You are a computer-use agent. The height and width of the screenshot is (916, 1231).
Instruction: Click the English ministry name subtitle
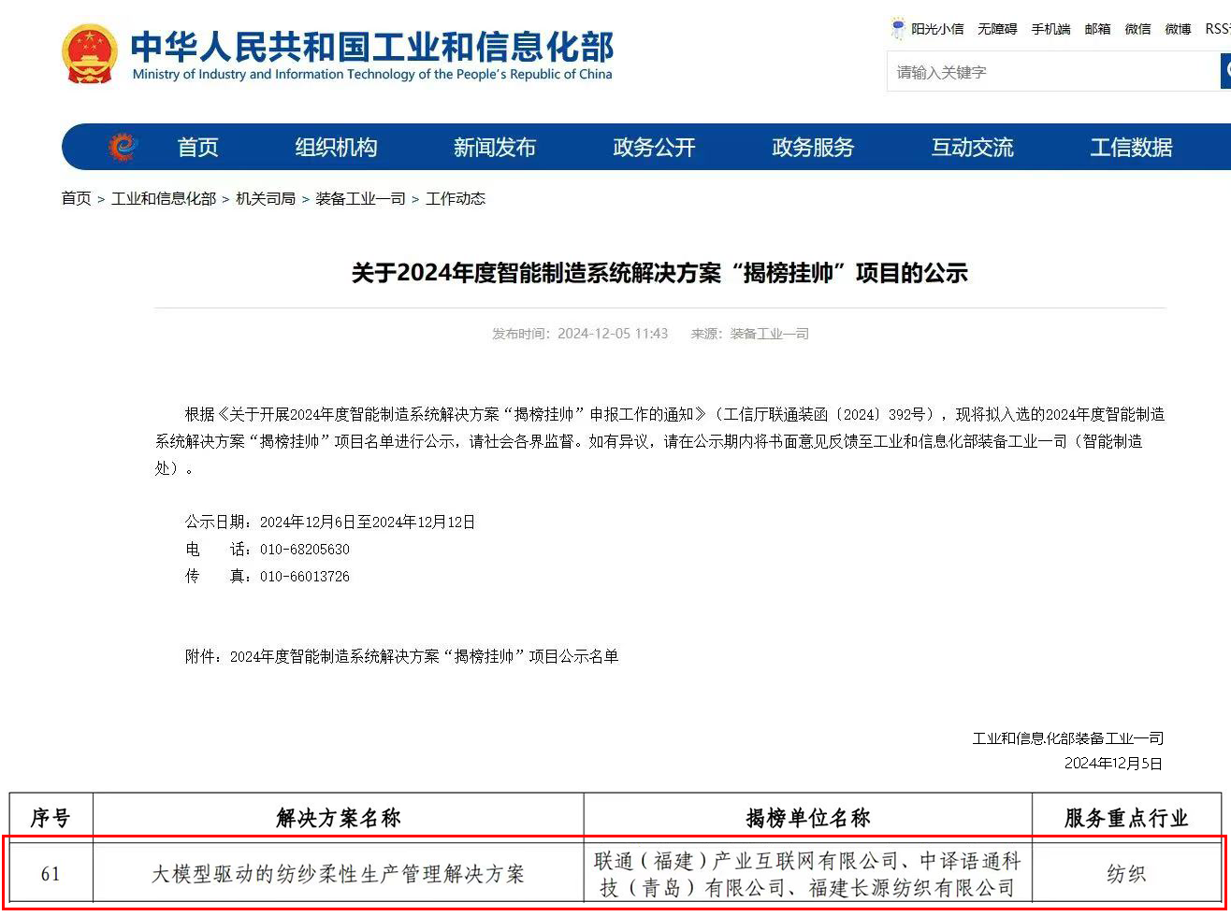point(372,74)
